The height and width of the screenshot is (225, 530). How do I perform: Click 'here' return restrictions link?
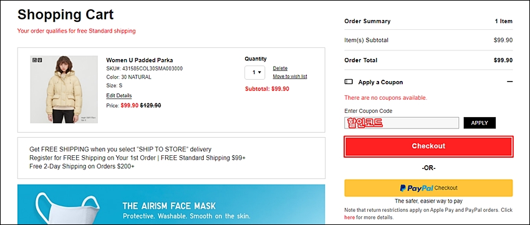click(350, 217)
